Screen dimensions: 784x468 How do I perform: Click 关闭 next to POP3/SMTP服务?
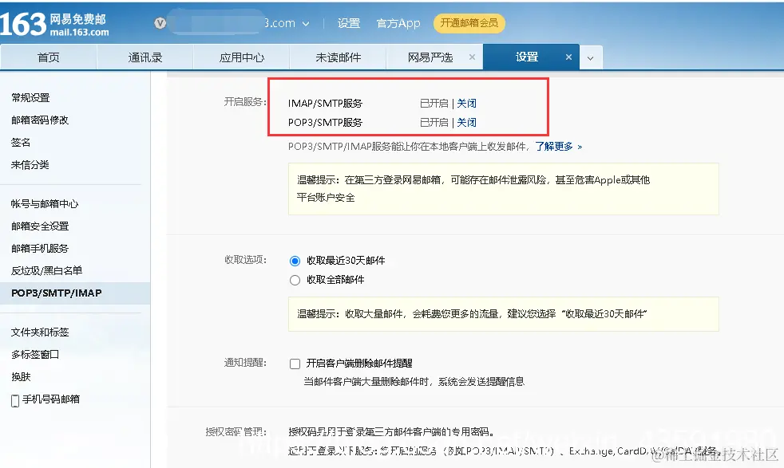click(x=466, y=124)
